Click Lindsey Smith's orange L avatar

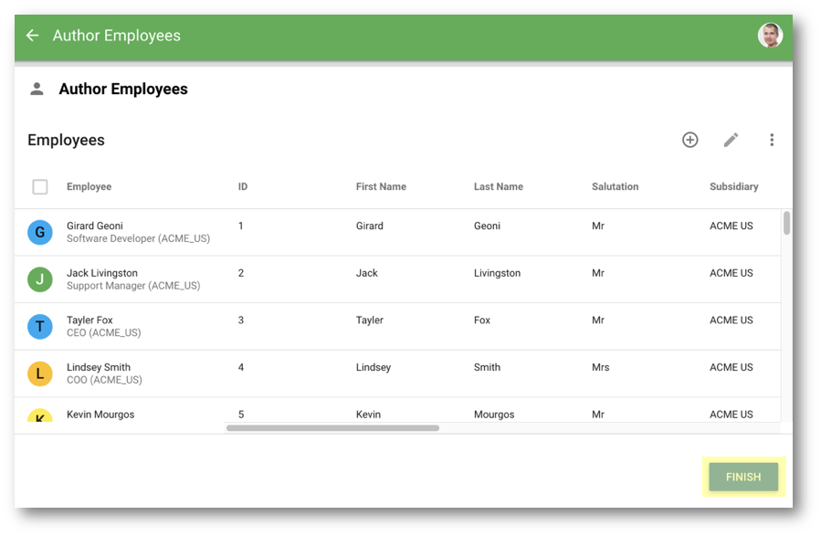coord(40,373)
